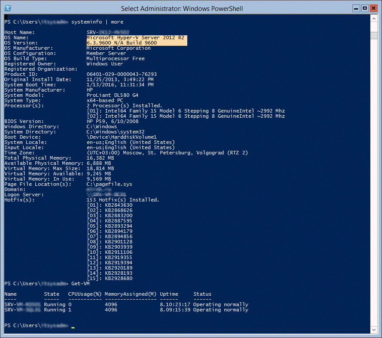Minimize the PowerShell window
382x338 pixels.
click(x=356, y=8)
